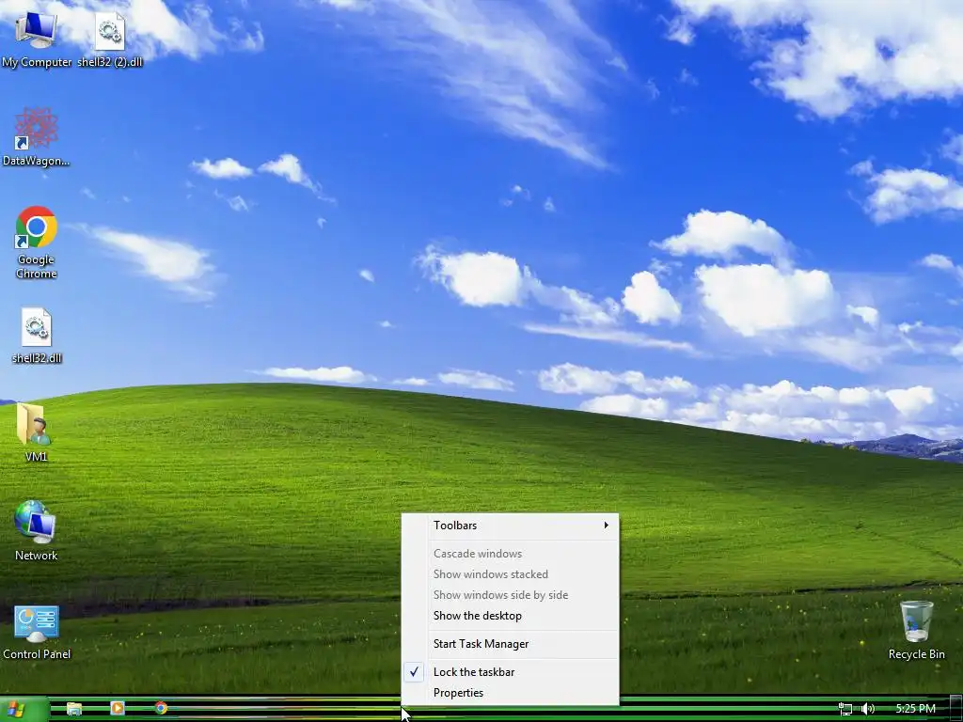
Task: Click the Show desktop strip by the clock
Action: 956,709
